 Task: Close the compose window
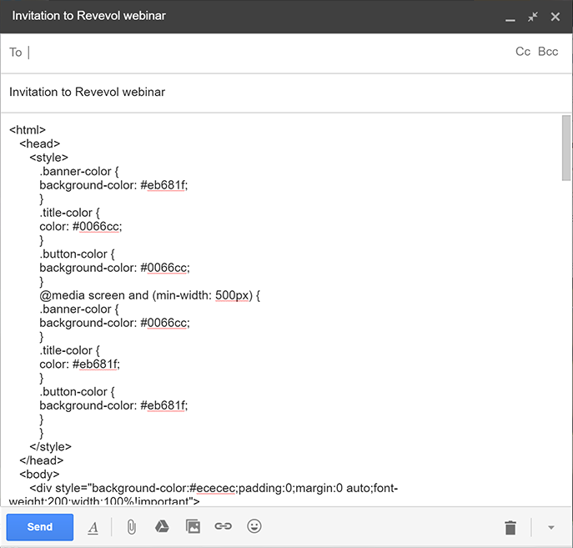tap(555, 17)
